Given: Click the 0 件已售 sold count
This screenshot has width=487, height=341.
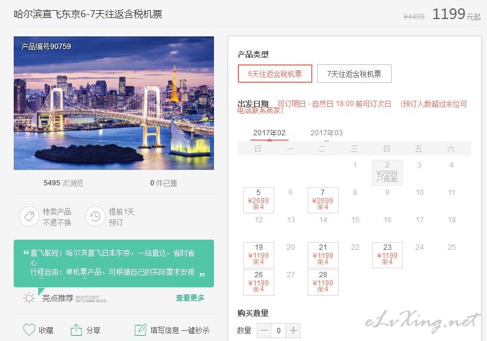Looking at the screenshot, I should [x=164, y=183].
